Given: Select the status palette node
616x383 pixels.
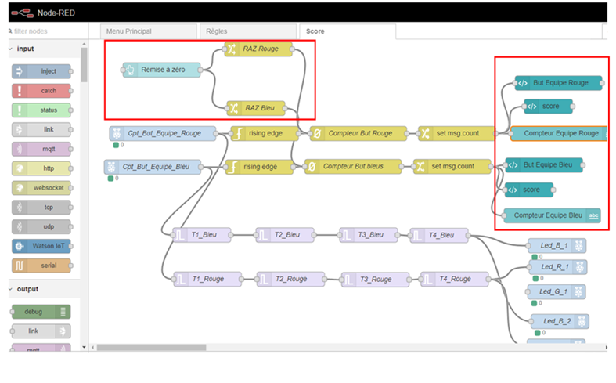Looking at the screenshot, I should pos(41,110).
